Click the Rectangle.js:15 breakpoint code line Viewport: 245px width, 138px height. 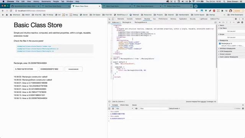(232, 46)
